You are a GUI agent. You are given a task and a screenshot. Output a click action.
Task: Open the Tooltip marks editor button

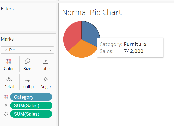27,82
